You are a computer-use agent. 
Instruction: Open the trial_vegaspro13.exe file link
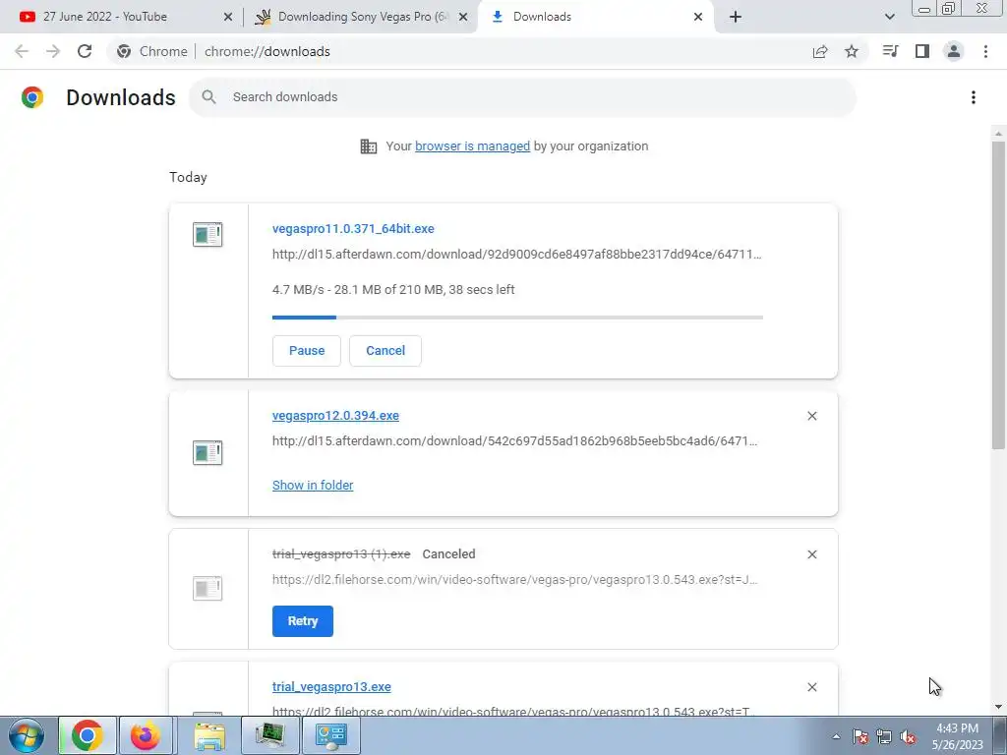coord(331,686)
